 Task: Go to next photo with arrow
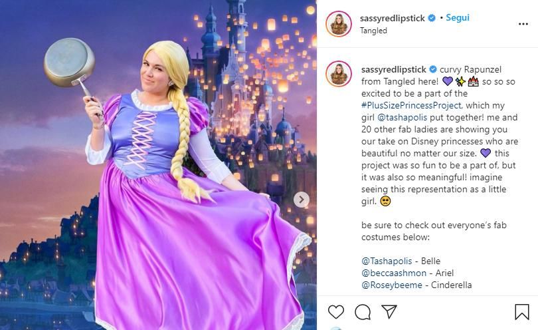[x=302, y=200]
